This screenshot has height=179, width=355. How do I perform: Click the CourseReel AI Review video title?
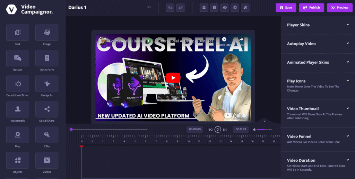point(161,41)
